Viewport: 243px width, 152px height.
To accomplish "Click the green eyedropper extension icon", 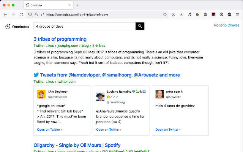I will coord(189,14).
